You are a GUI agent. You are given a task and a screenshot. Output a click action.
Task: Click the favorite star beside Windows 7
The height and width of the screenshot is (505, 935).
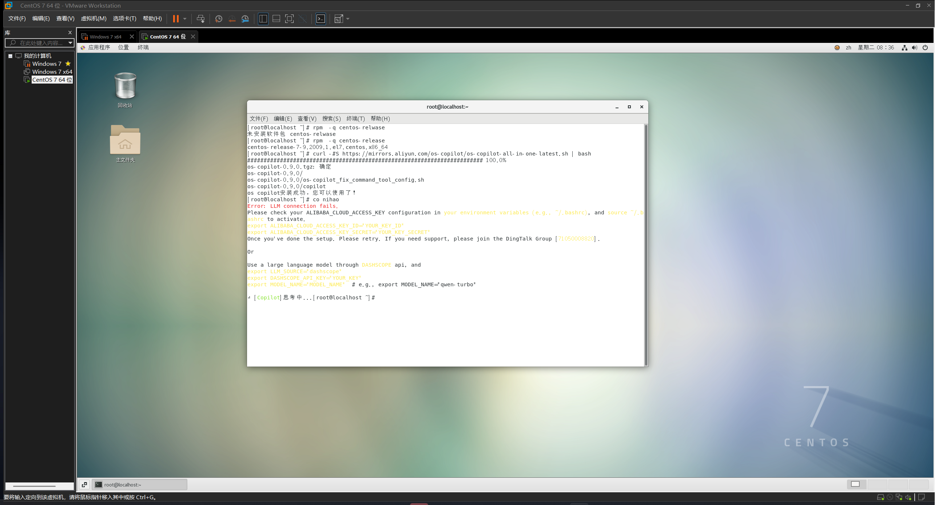tap(68, 64)
